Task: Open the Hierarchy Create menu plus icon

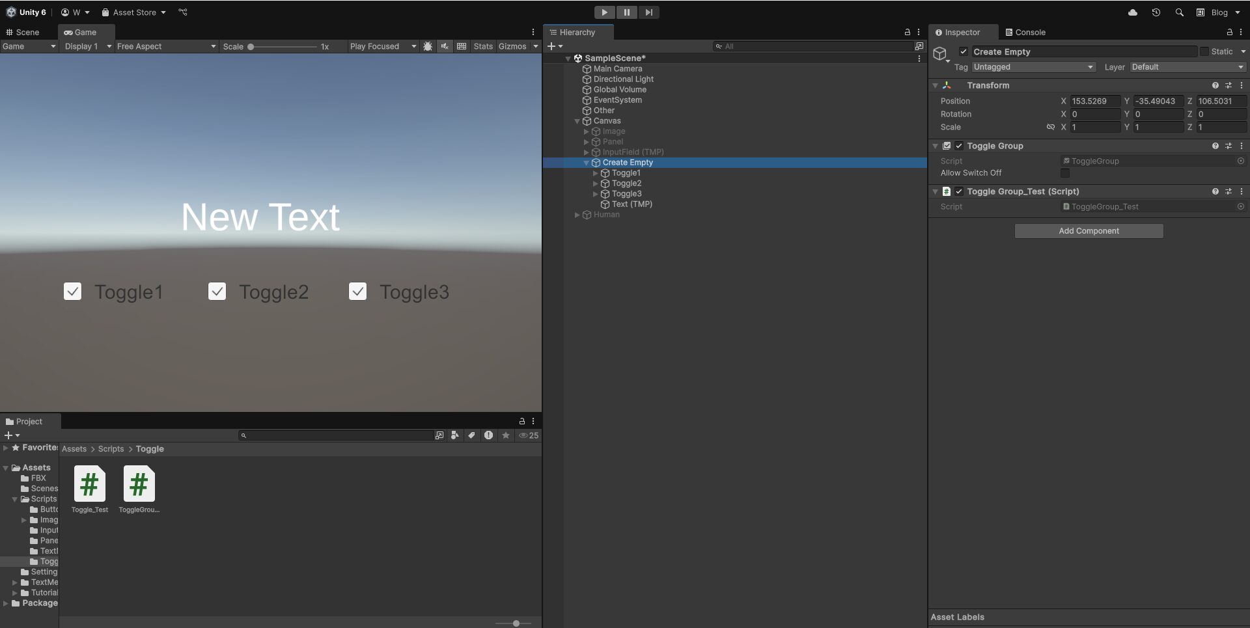Action: 553,46
